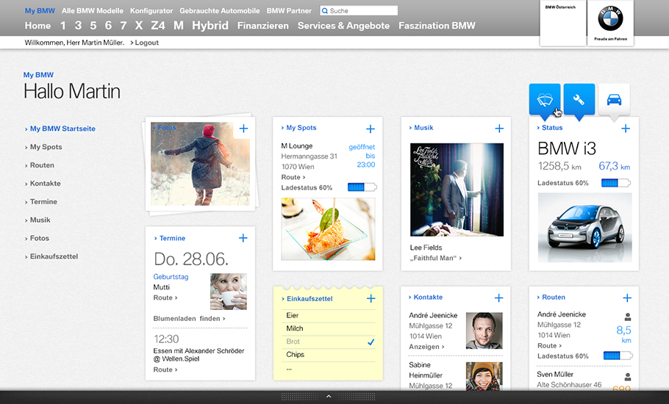Click the Logout link
The height and width of the screenshot is (404, 669).
point(145,43)
